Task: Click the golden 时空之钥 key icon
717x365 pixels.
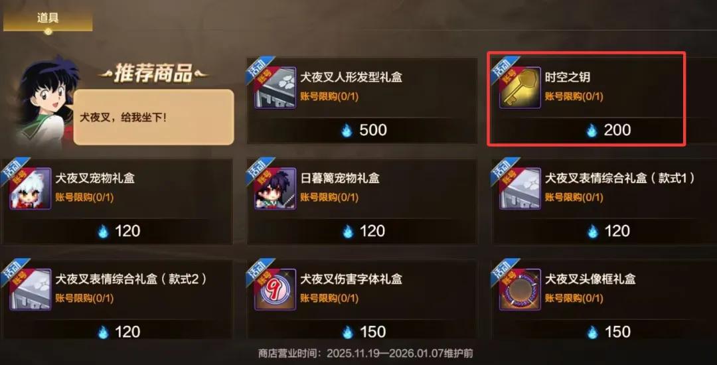Action: (x=520, y=88)
